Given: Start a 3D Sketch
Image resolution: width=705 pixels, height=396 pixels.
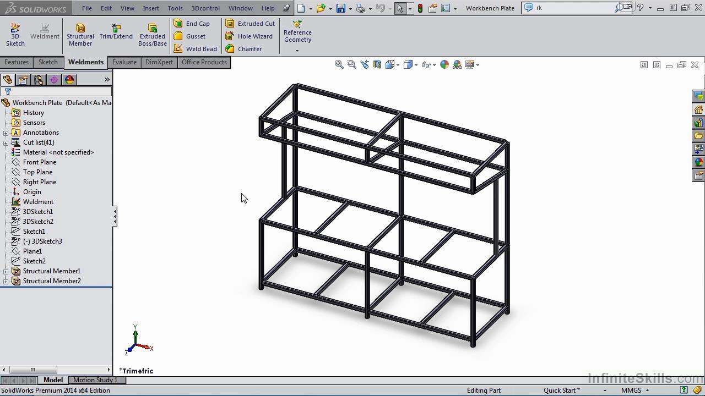Looking at the screenshot, I should (15, 35).
